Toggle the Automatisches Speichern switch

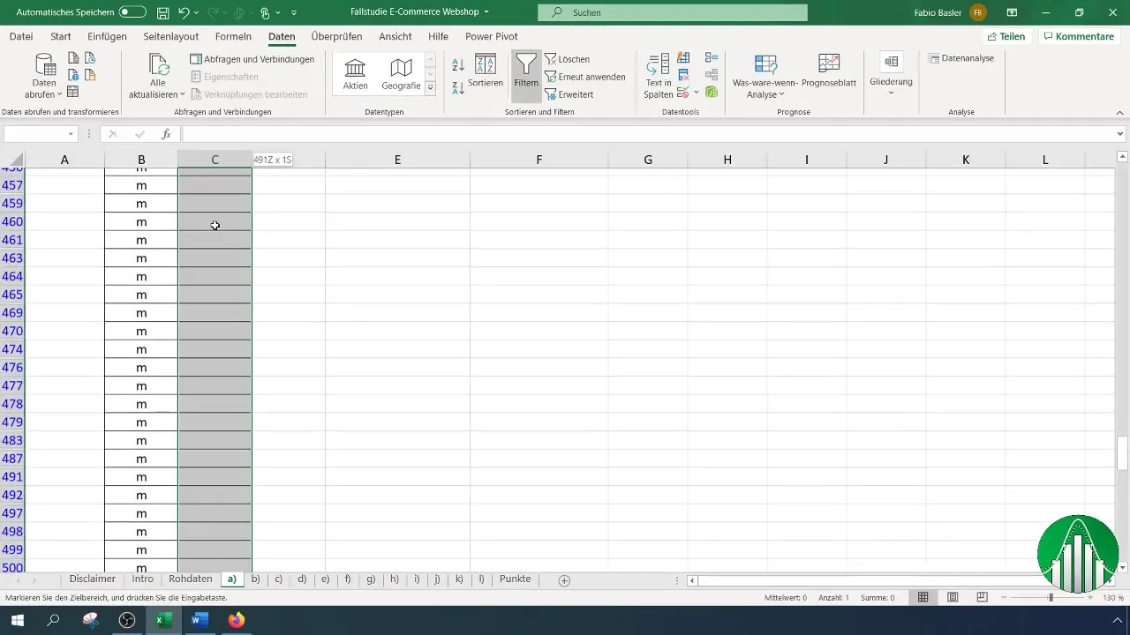click(132, 13)
